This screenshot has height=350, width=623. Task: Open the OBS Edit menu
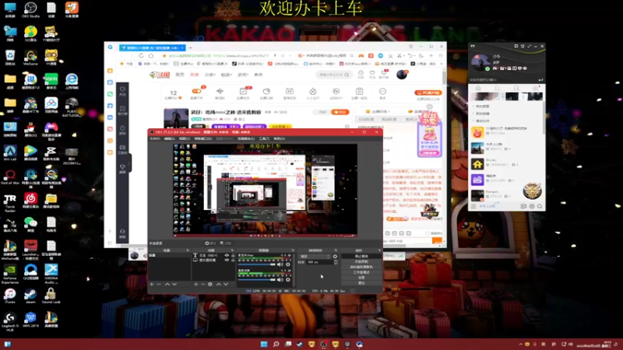[169, 138]
